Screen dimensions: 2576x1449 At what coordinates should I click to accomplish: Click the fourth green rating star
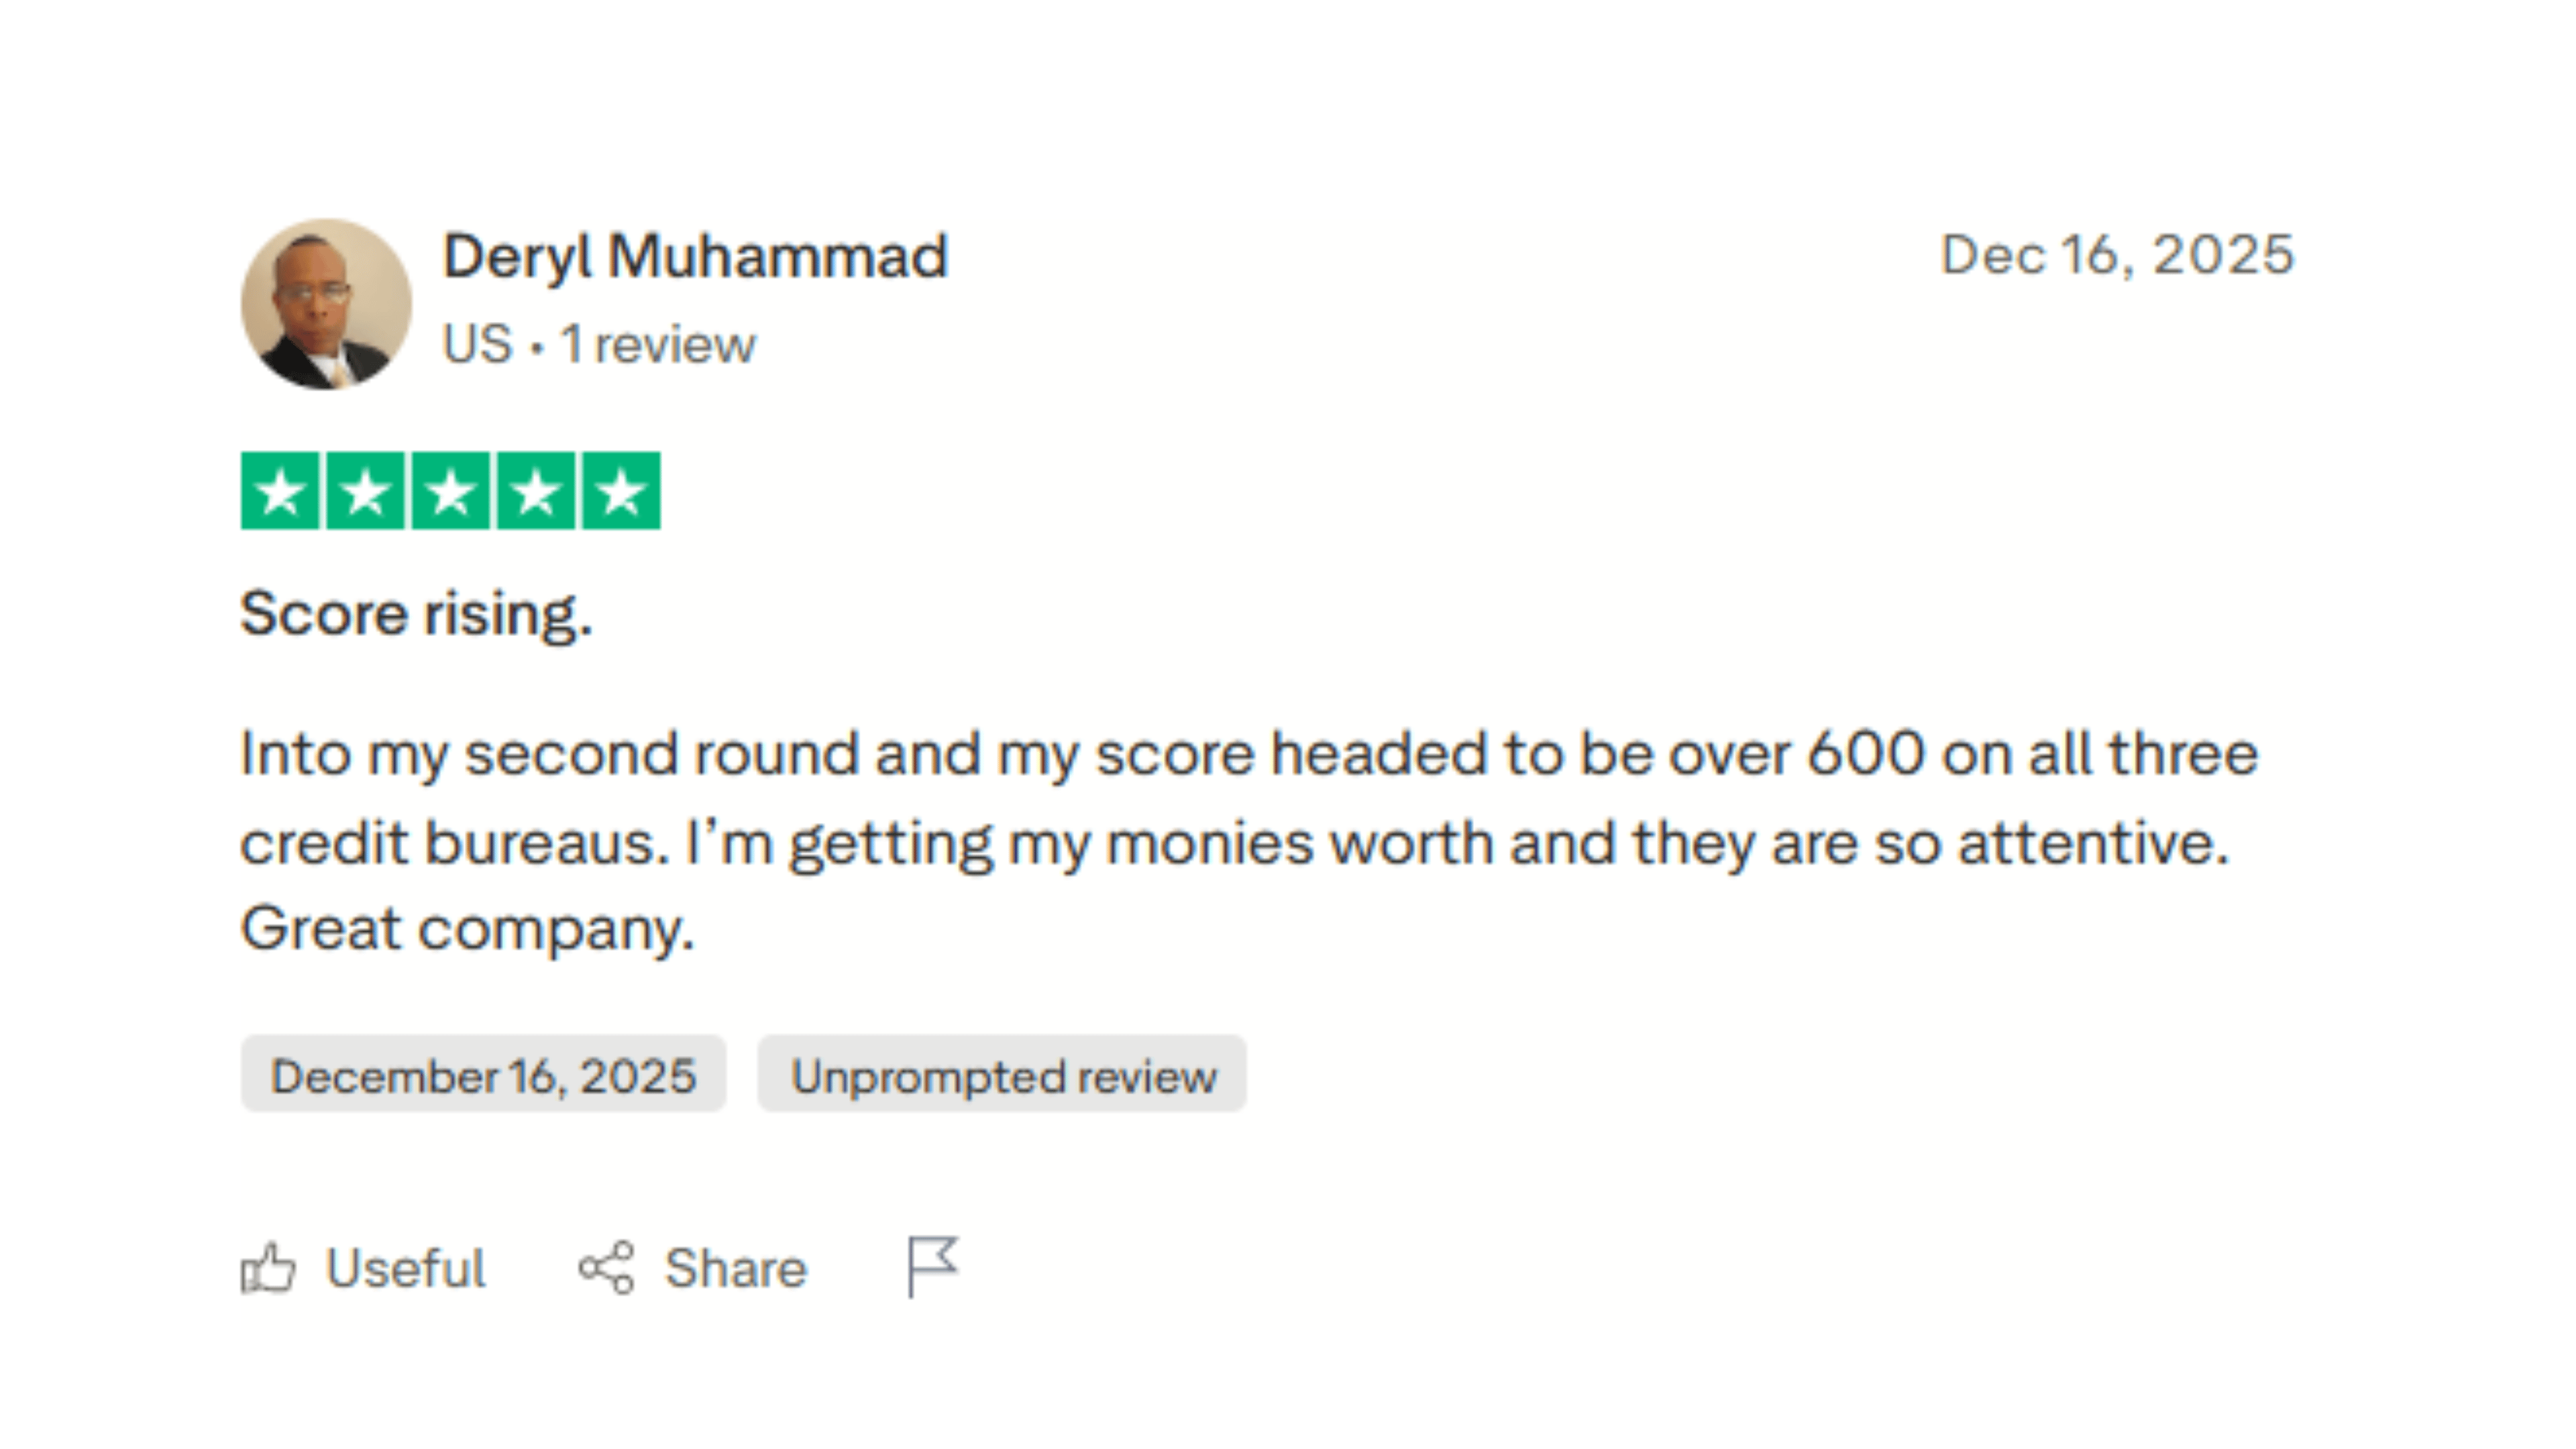pos(537,491)
